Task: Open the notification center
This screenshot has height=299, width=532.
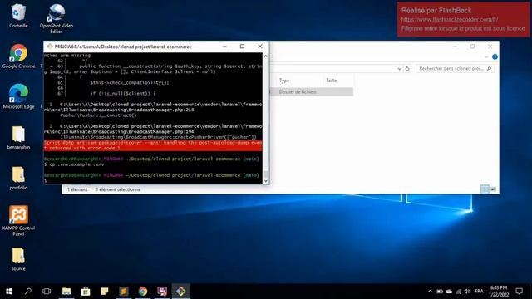Action: coord(519,291)
